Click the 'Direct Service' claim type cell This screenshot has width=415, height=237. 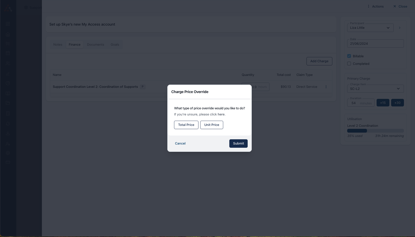pyautogui.click(x=307, y=87)
